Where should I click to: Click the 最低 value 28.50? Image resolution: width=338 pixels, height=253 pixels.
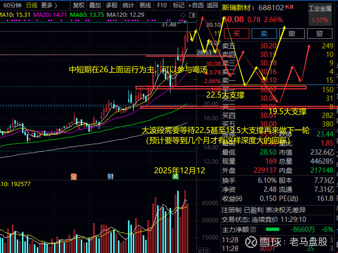tap(268, 152)
